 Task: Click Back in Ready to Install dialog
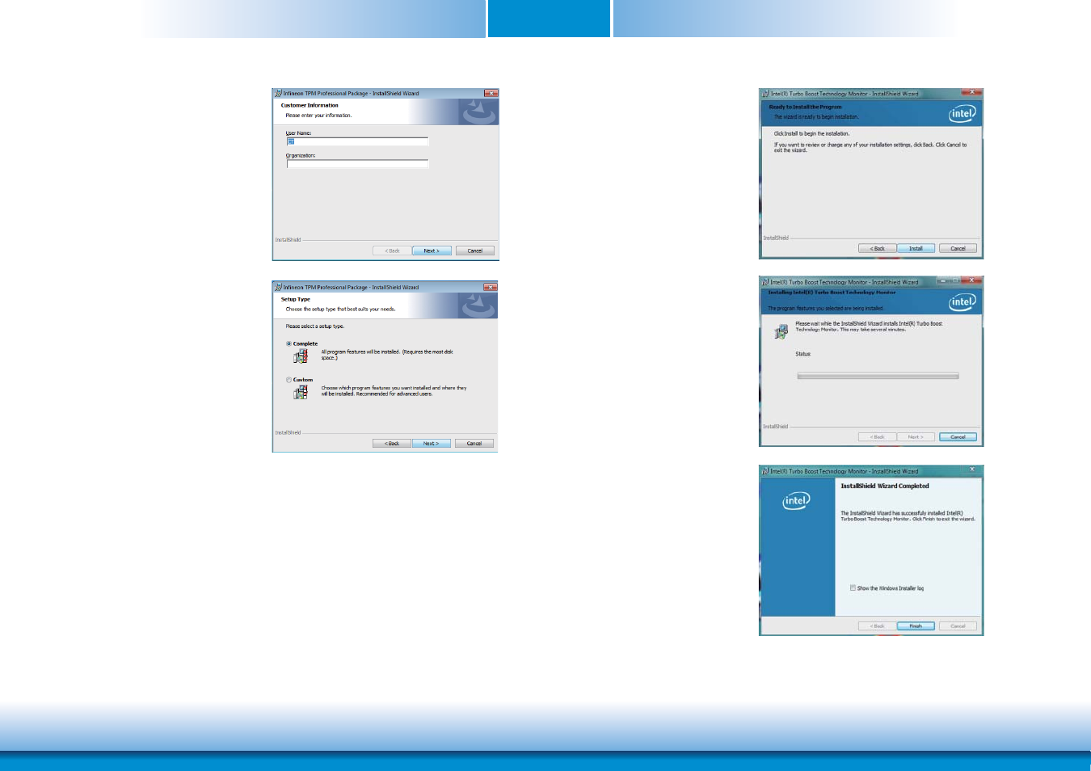pos(877,248)
